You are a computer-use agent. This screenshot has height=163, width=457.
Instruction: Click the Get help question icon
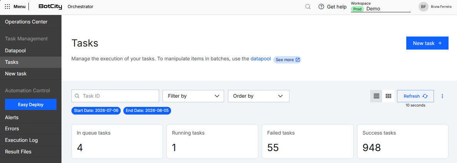click(x=321, y=7)
